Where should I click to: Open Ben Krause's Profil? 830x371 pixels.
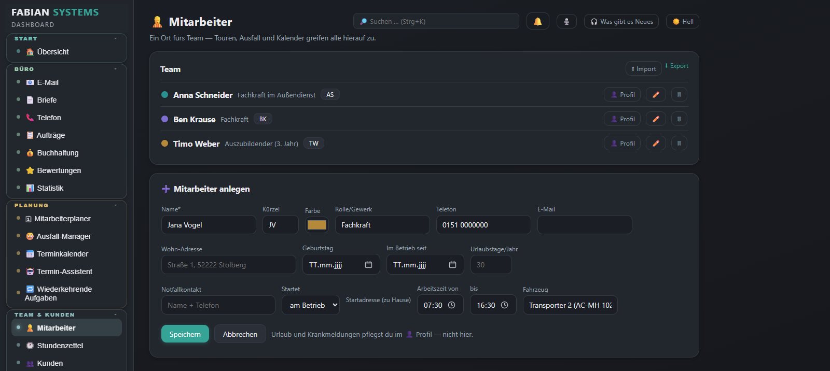[622, 119]
